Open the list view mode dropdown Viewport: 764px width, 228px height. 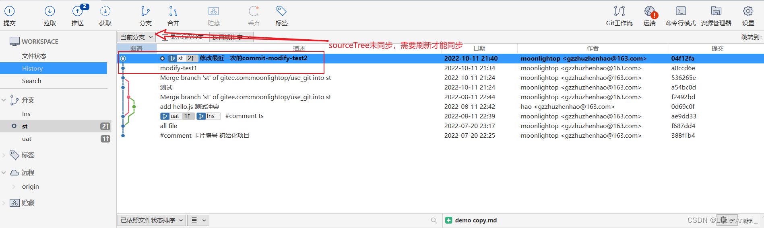198,220
